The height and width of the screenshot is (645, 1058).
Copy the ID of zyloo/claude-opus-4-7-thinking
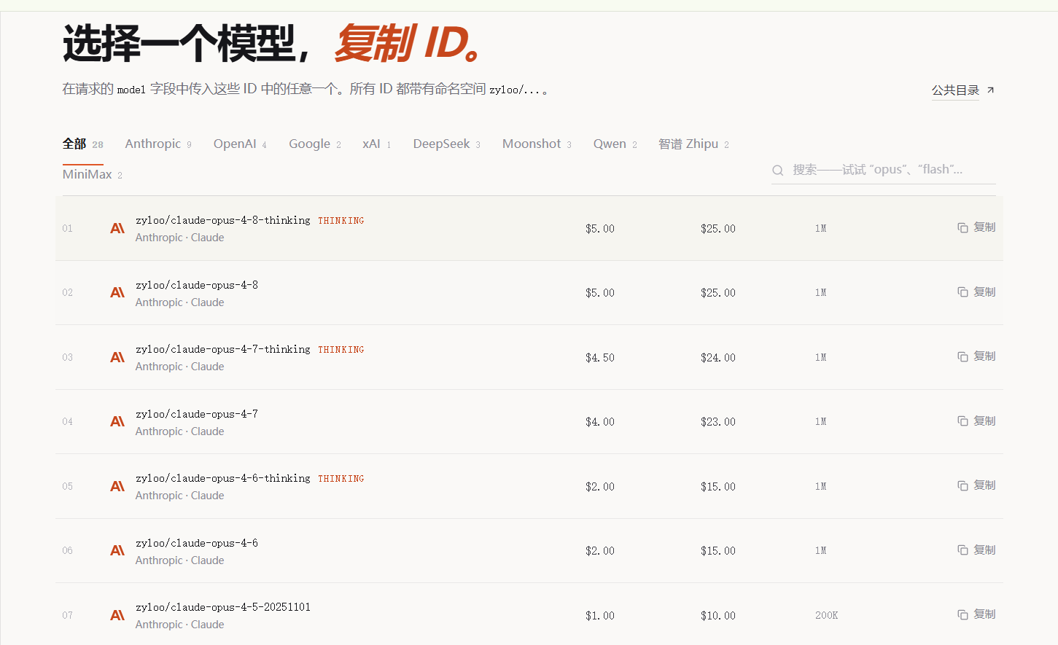(976, 356)
